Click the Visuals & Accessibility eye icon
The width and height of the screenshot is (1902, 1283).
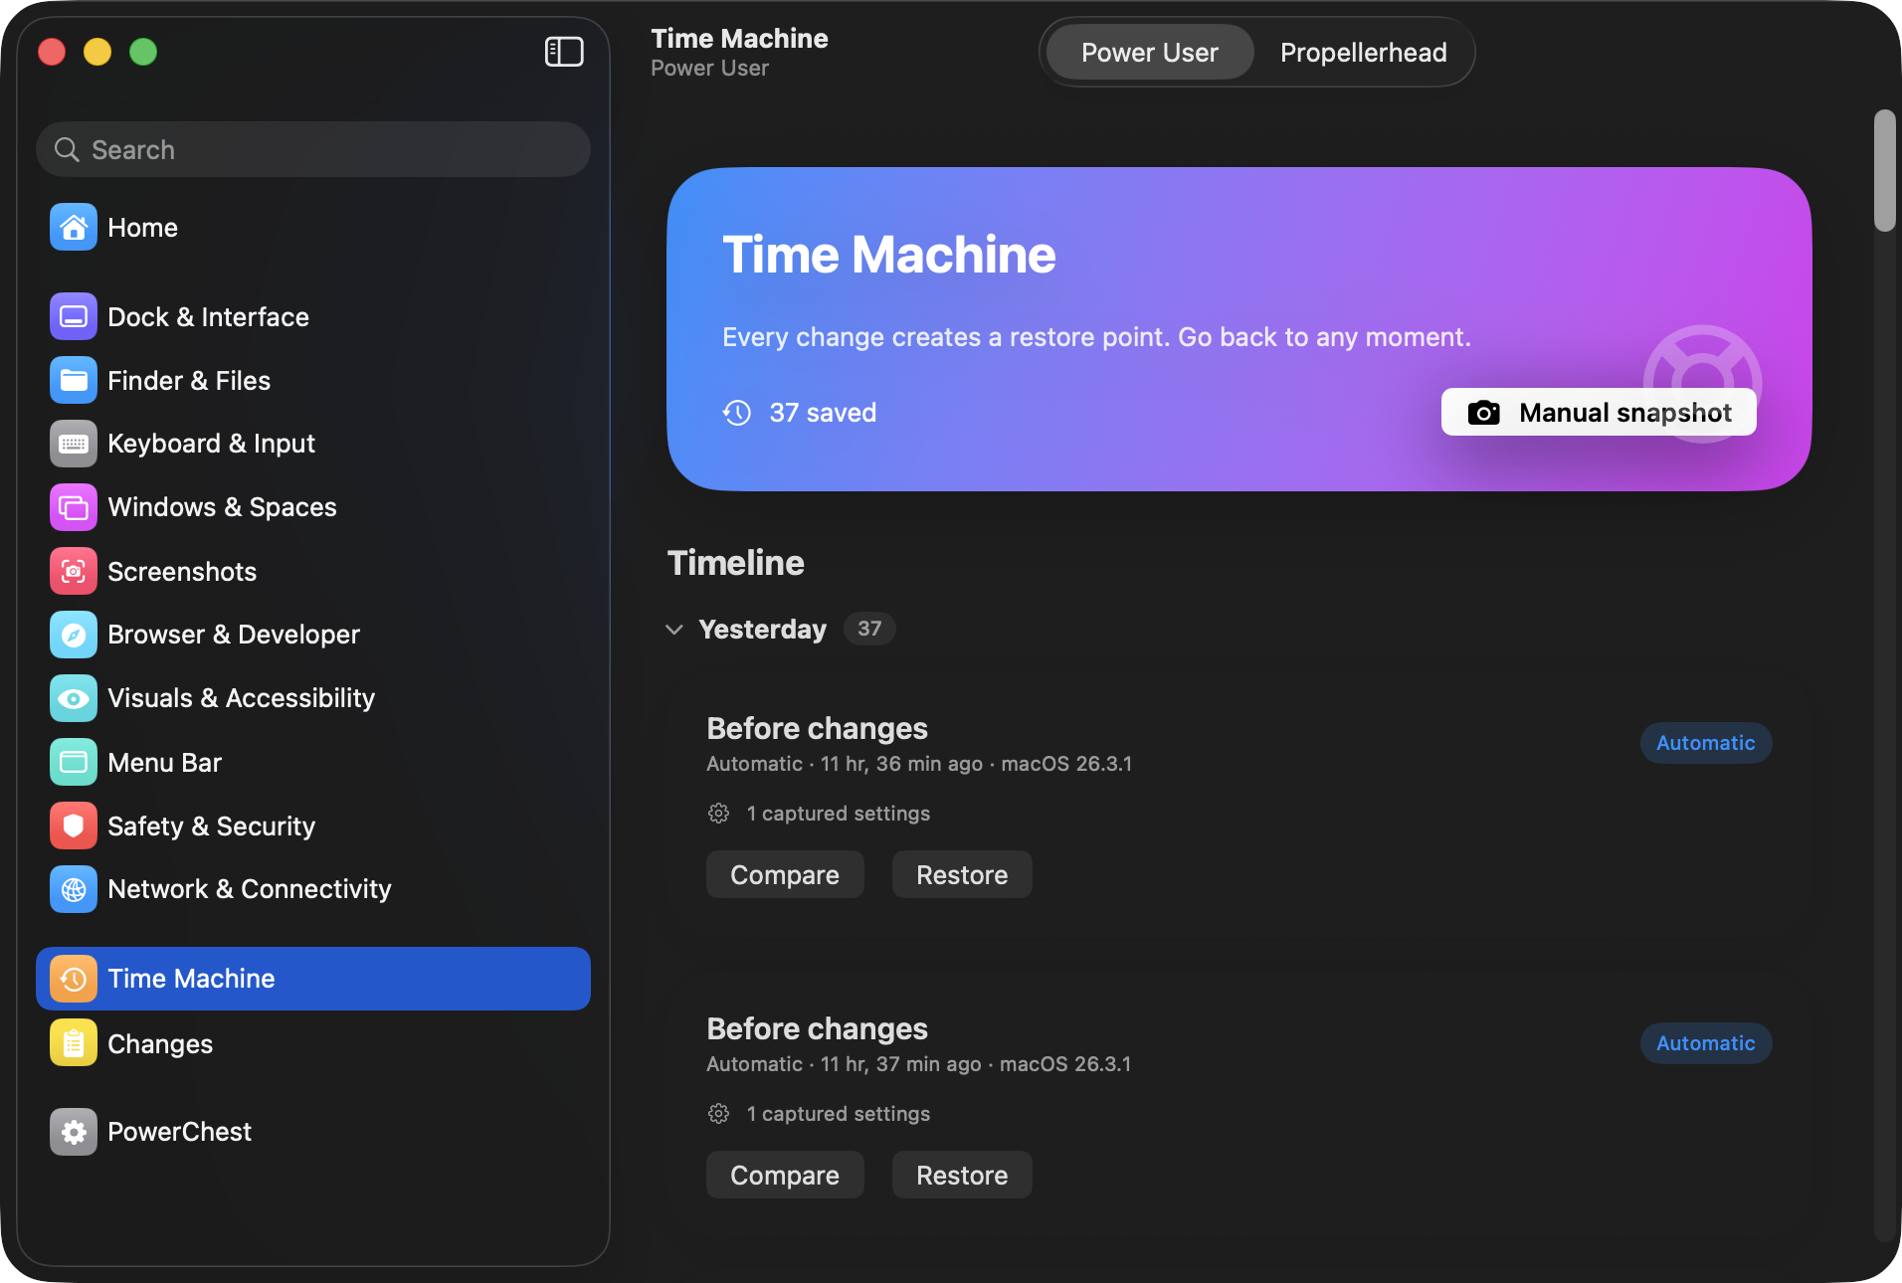(x=74, y=698)
